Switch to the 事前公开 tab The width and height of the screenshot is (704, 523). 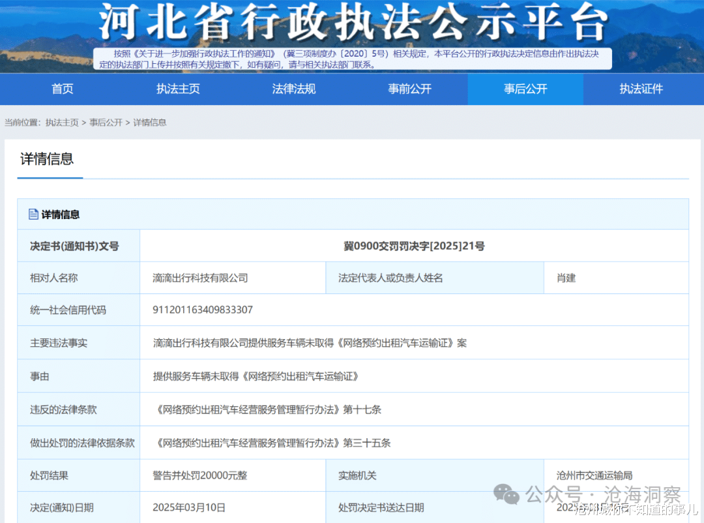(410, 89)
